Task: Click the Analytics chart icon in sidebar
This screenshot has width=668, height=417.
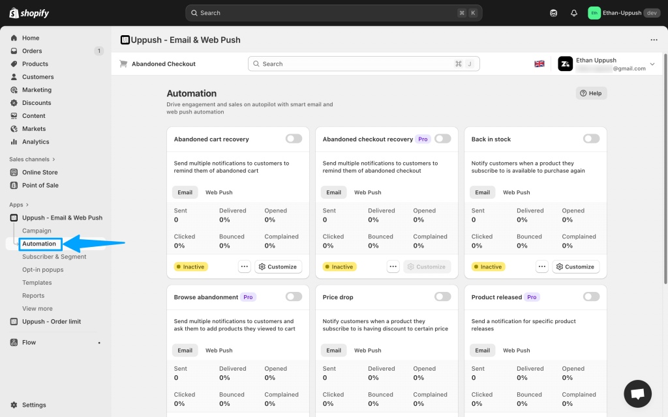Action: [x=14, y=141]
